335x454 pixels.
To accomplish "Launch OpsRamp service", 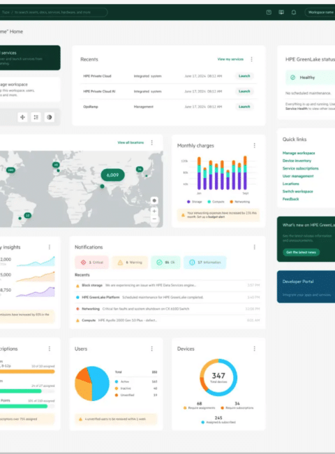I will point(244,107).
